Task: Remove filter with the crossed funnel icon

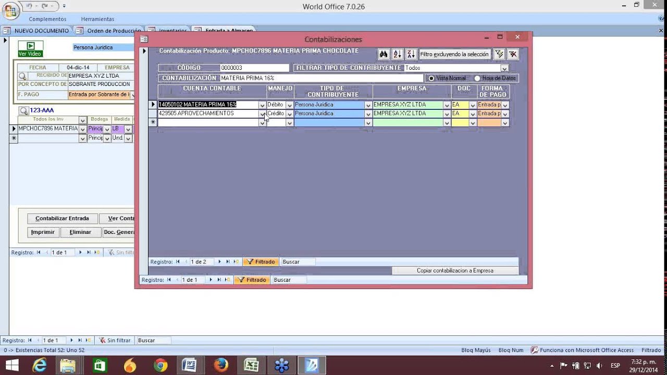Action: point(512,54)
